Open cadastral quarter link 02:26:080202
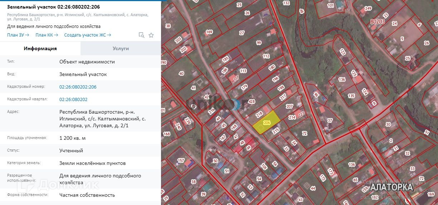Viewport: 438px width, 205px height. point(73,99)
